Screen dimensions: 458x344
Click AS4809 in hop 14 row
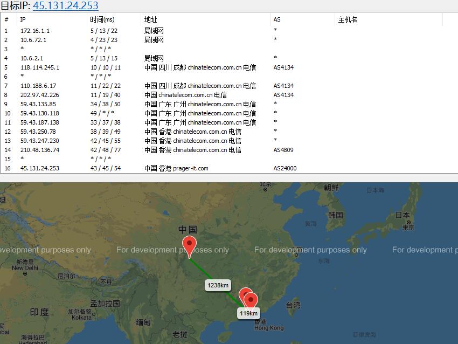(x=283, y=150)
